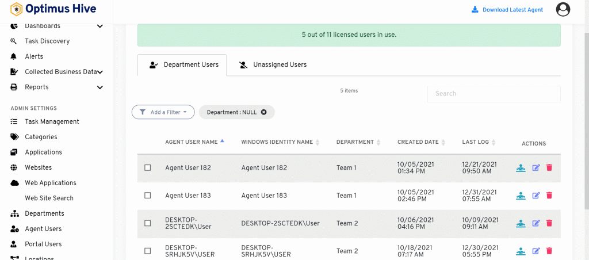
Task: Click the Search input field
Action: pos(494,94)
